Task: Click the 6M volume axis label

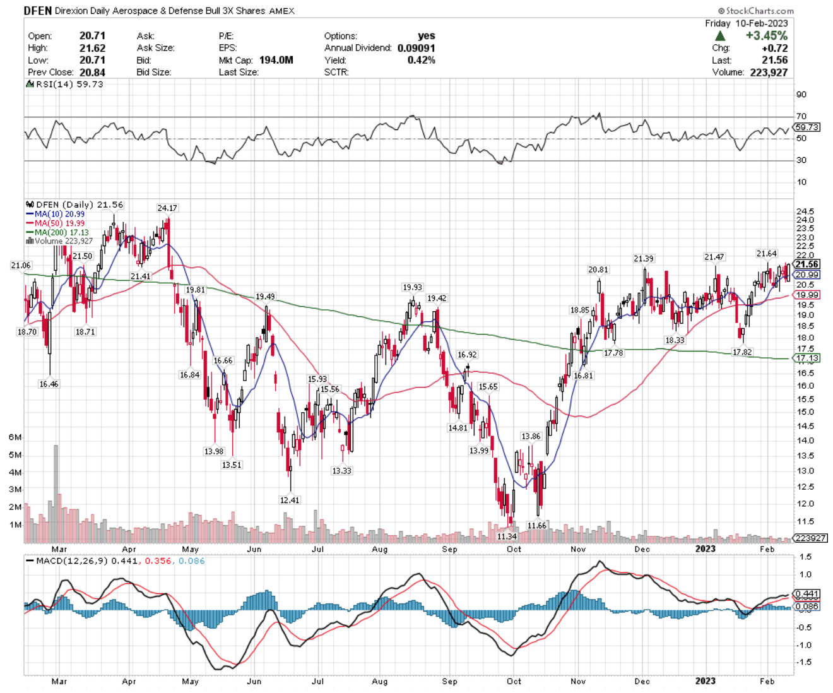Action: pos(15,437)
